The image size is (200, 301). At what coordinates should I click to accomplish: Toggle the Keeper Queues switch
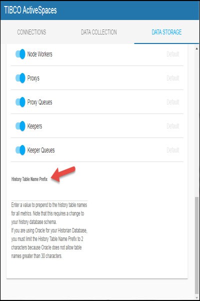[20, 150]
